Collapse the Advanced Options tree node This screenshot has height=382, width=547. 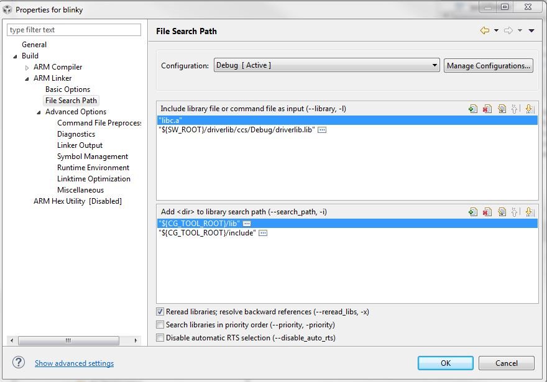(x=39, y=112)
